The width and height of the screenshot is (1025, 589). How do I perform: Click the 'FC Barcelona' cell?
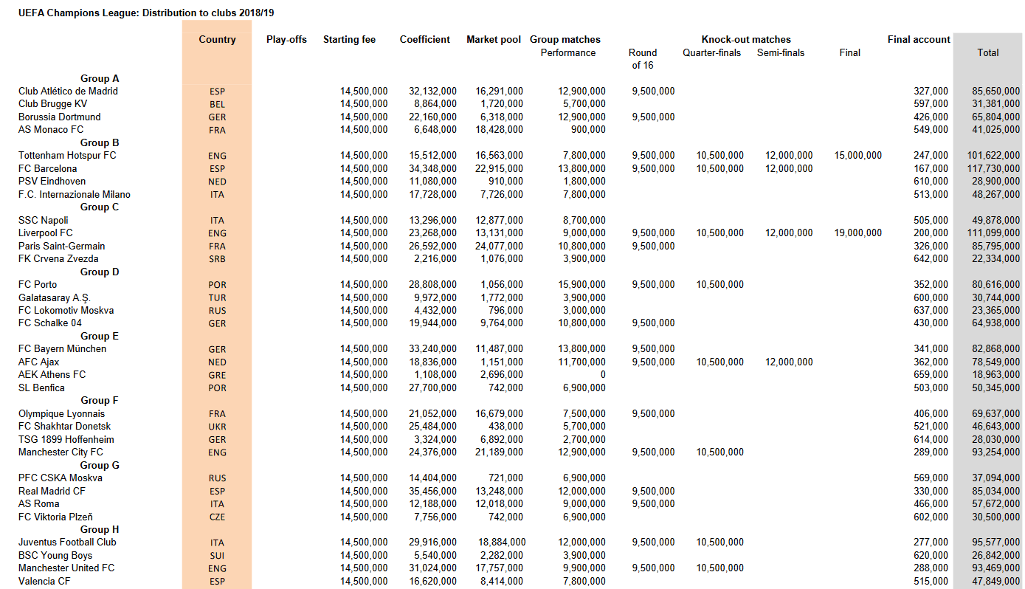(48, 168)
